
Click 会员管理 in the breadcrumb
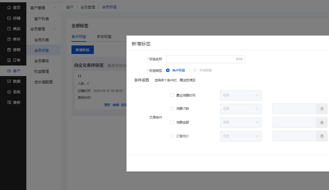(x=88, y=7)
